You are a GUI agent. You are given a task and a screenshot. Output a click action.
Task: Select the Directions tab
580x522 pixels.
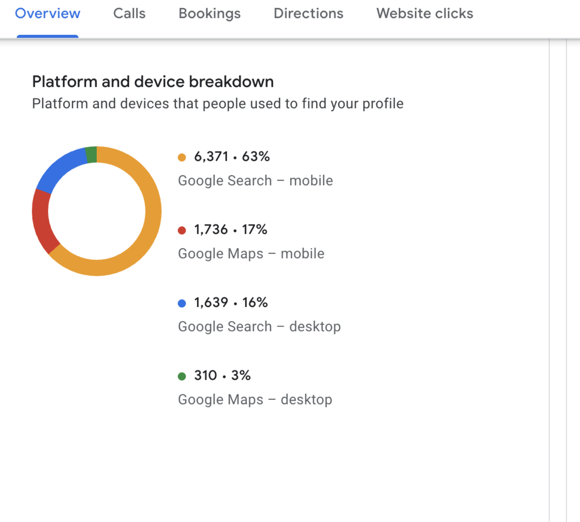click(308, 14)
